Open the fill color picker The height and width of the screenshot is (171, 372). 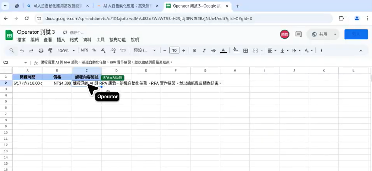click(236, 50)
